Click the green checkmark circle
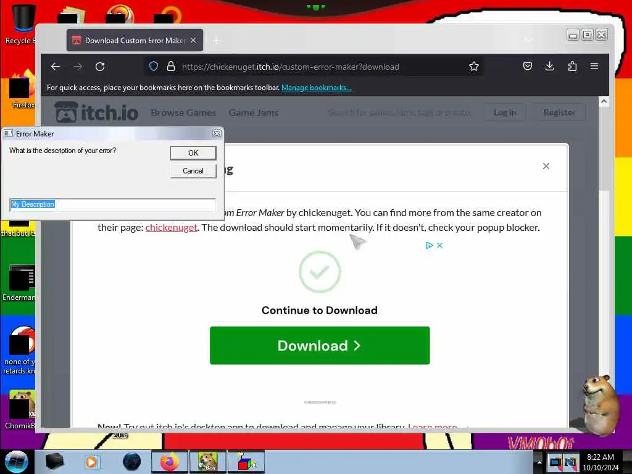The height and width of the screenshot is (474, 632). 320,272
